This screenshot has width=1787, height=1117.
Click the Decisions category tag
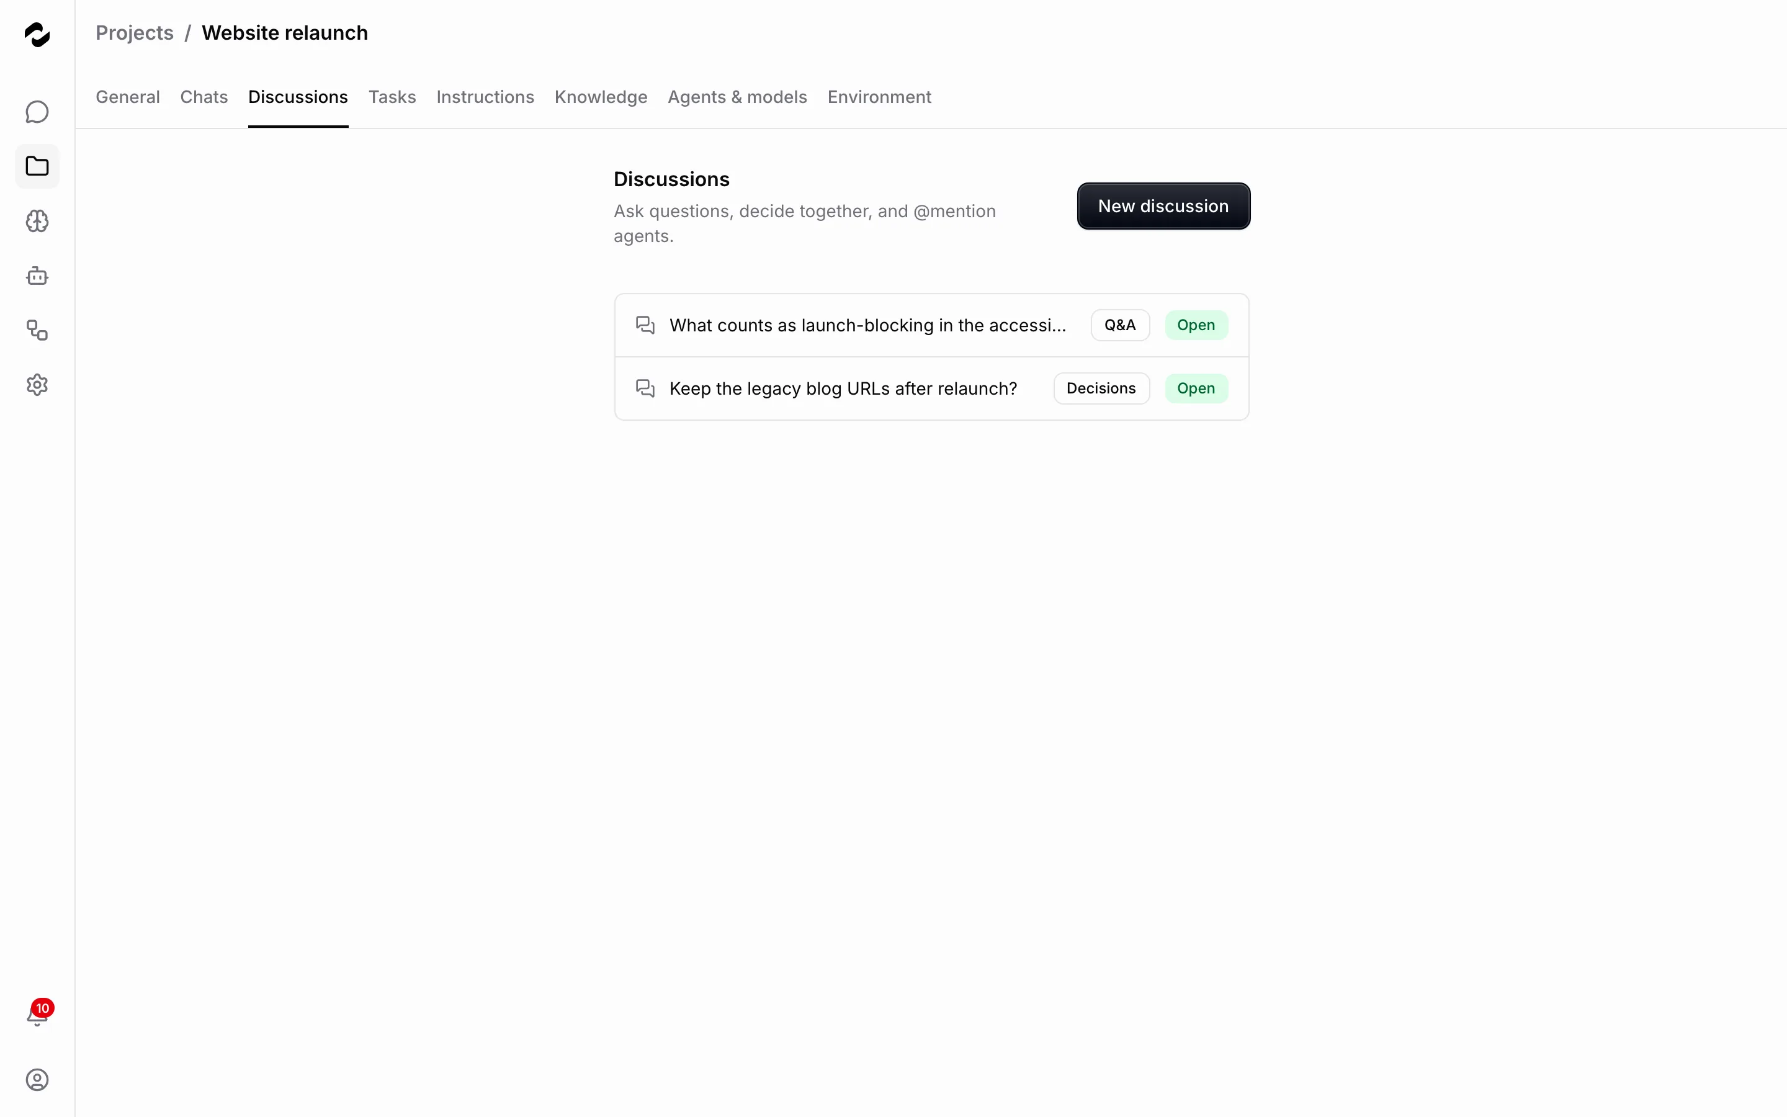tap(1101, 388)
